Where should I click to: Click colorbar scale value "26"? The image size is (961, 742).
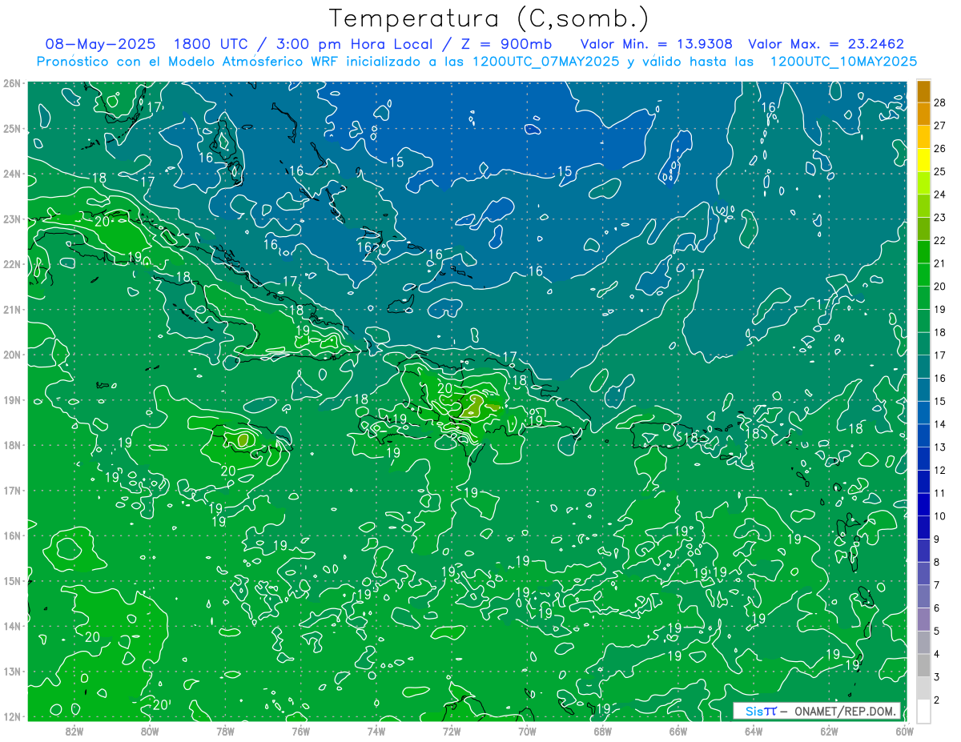pos(939,148)
